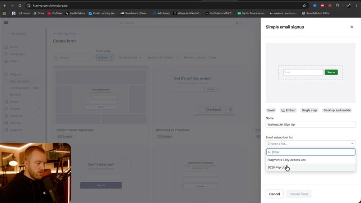
Task: Click the Partner created filter
Action: 194,58
